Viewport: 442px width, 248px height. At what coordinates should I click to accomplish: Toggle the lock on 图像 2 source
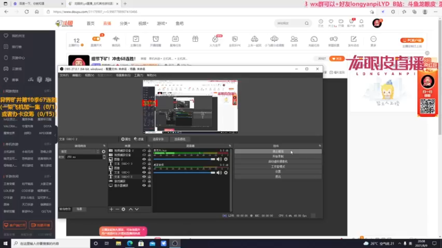click(149, 159)
